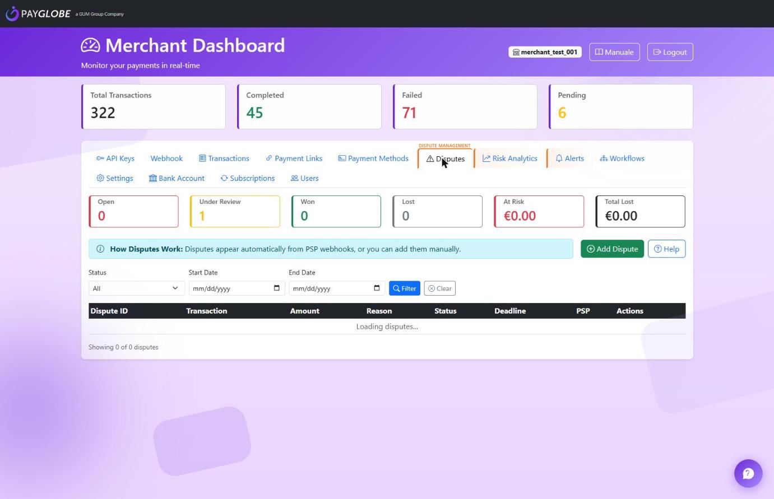Apply filters with the Filter button
This screenshot has width=774, height=499.
(405, 288)
